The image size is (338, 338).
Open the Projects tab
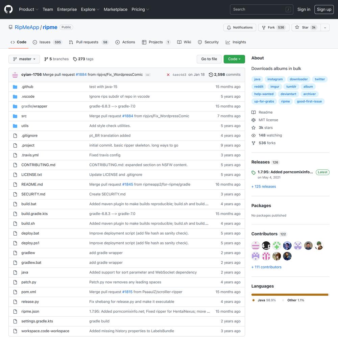(x=156, y=42)
